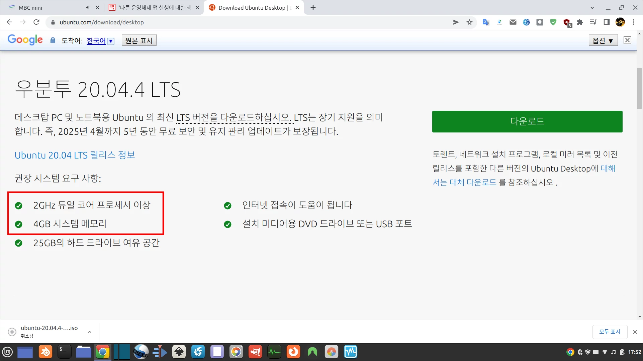Bookmark this page with the star icon
This screenshot has width=643, height=361.
click(469, 22)
